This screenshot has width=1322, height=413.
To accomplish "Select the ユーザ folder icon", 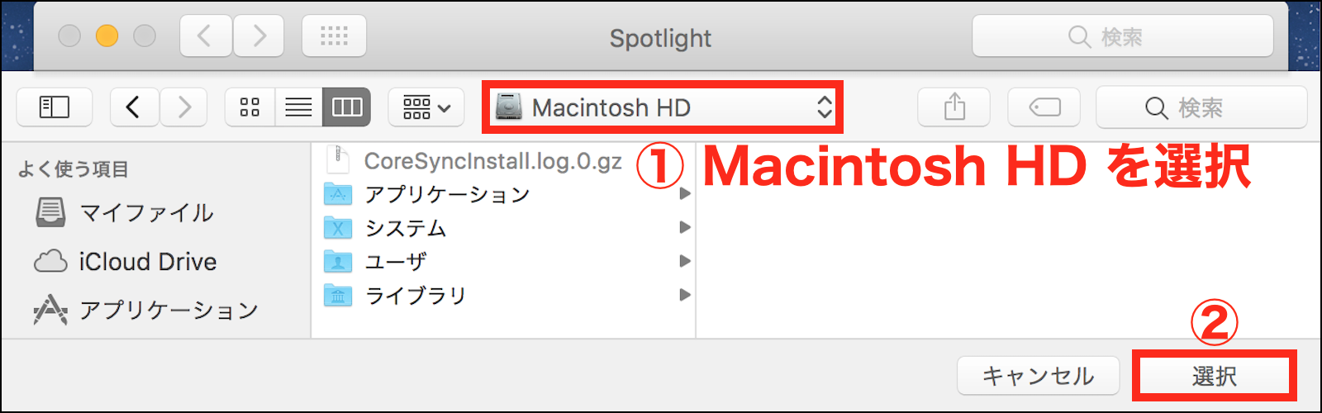I will 338,262.
